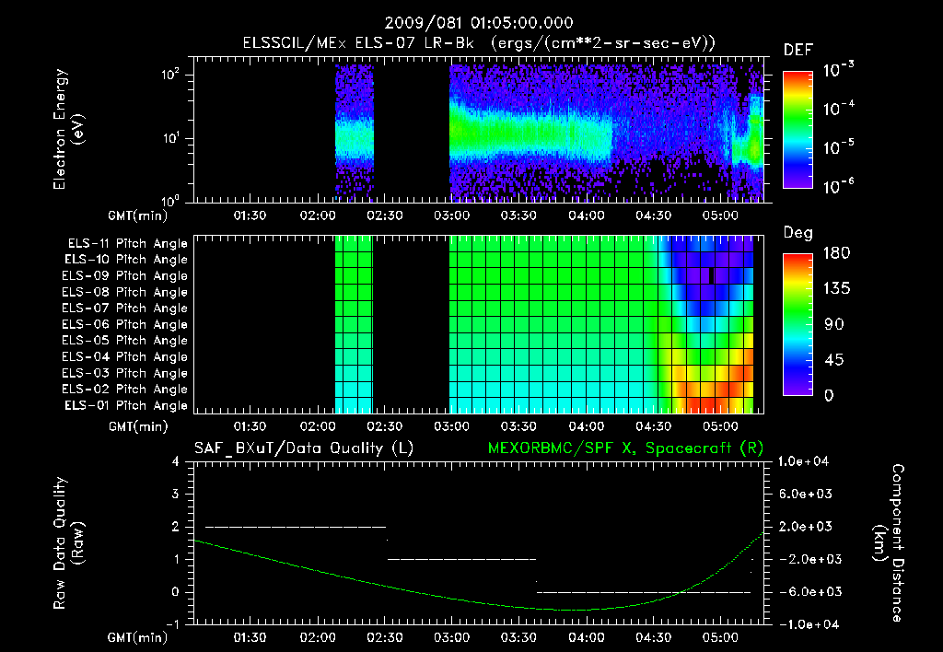The image size is (943, 652).
Task: Click the quality level 1 line segment
Action: pyautogui.click(x=461, y=559)
